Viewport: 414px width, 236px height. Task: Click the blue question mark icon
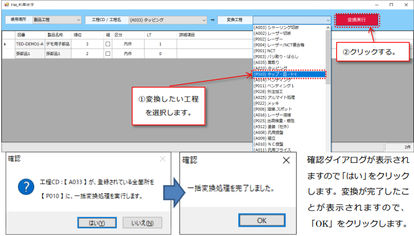click(x=26, y=186)
